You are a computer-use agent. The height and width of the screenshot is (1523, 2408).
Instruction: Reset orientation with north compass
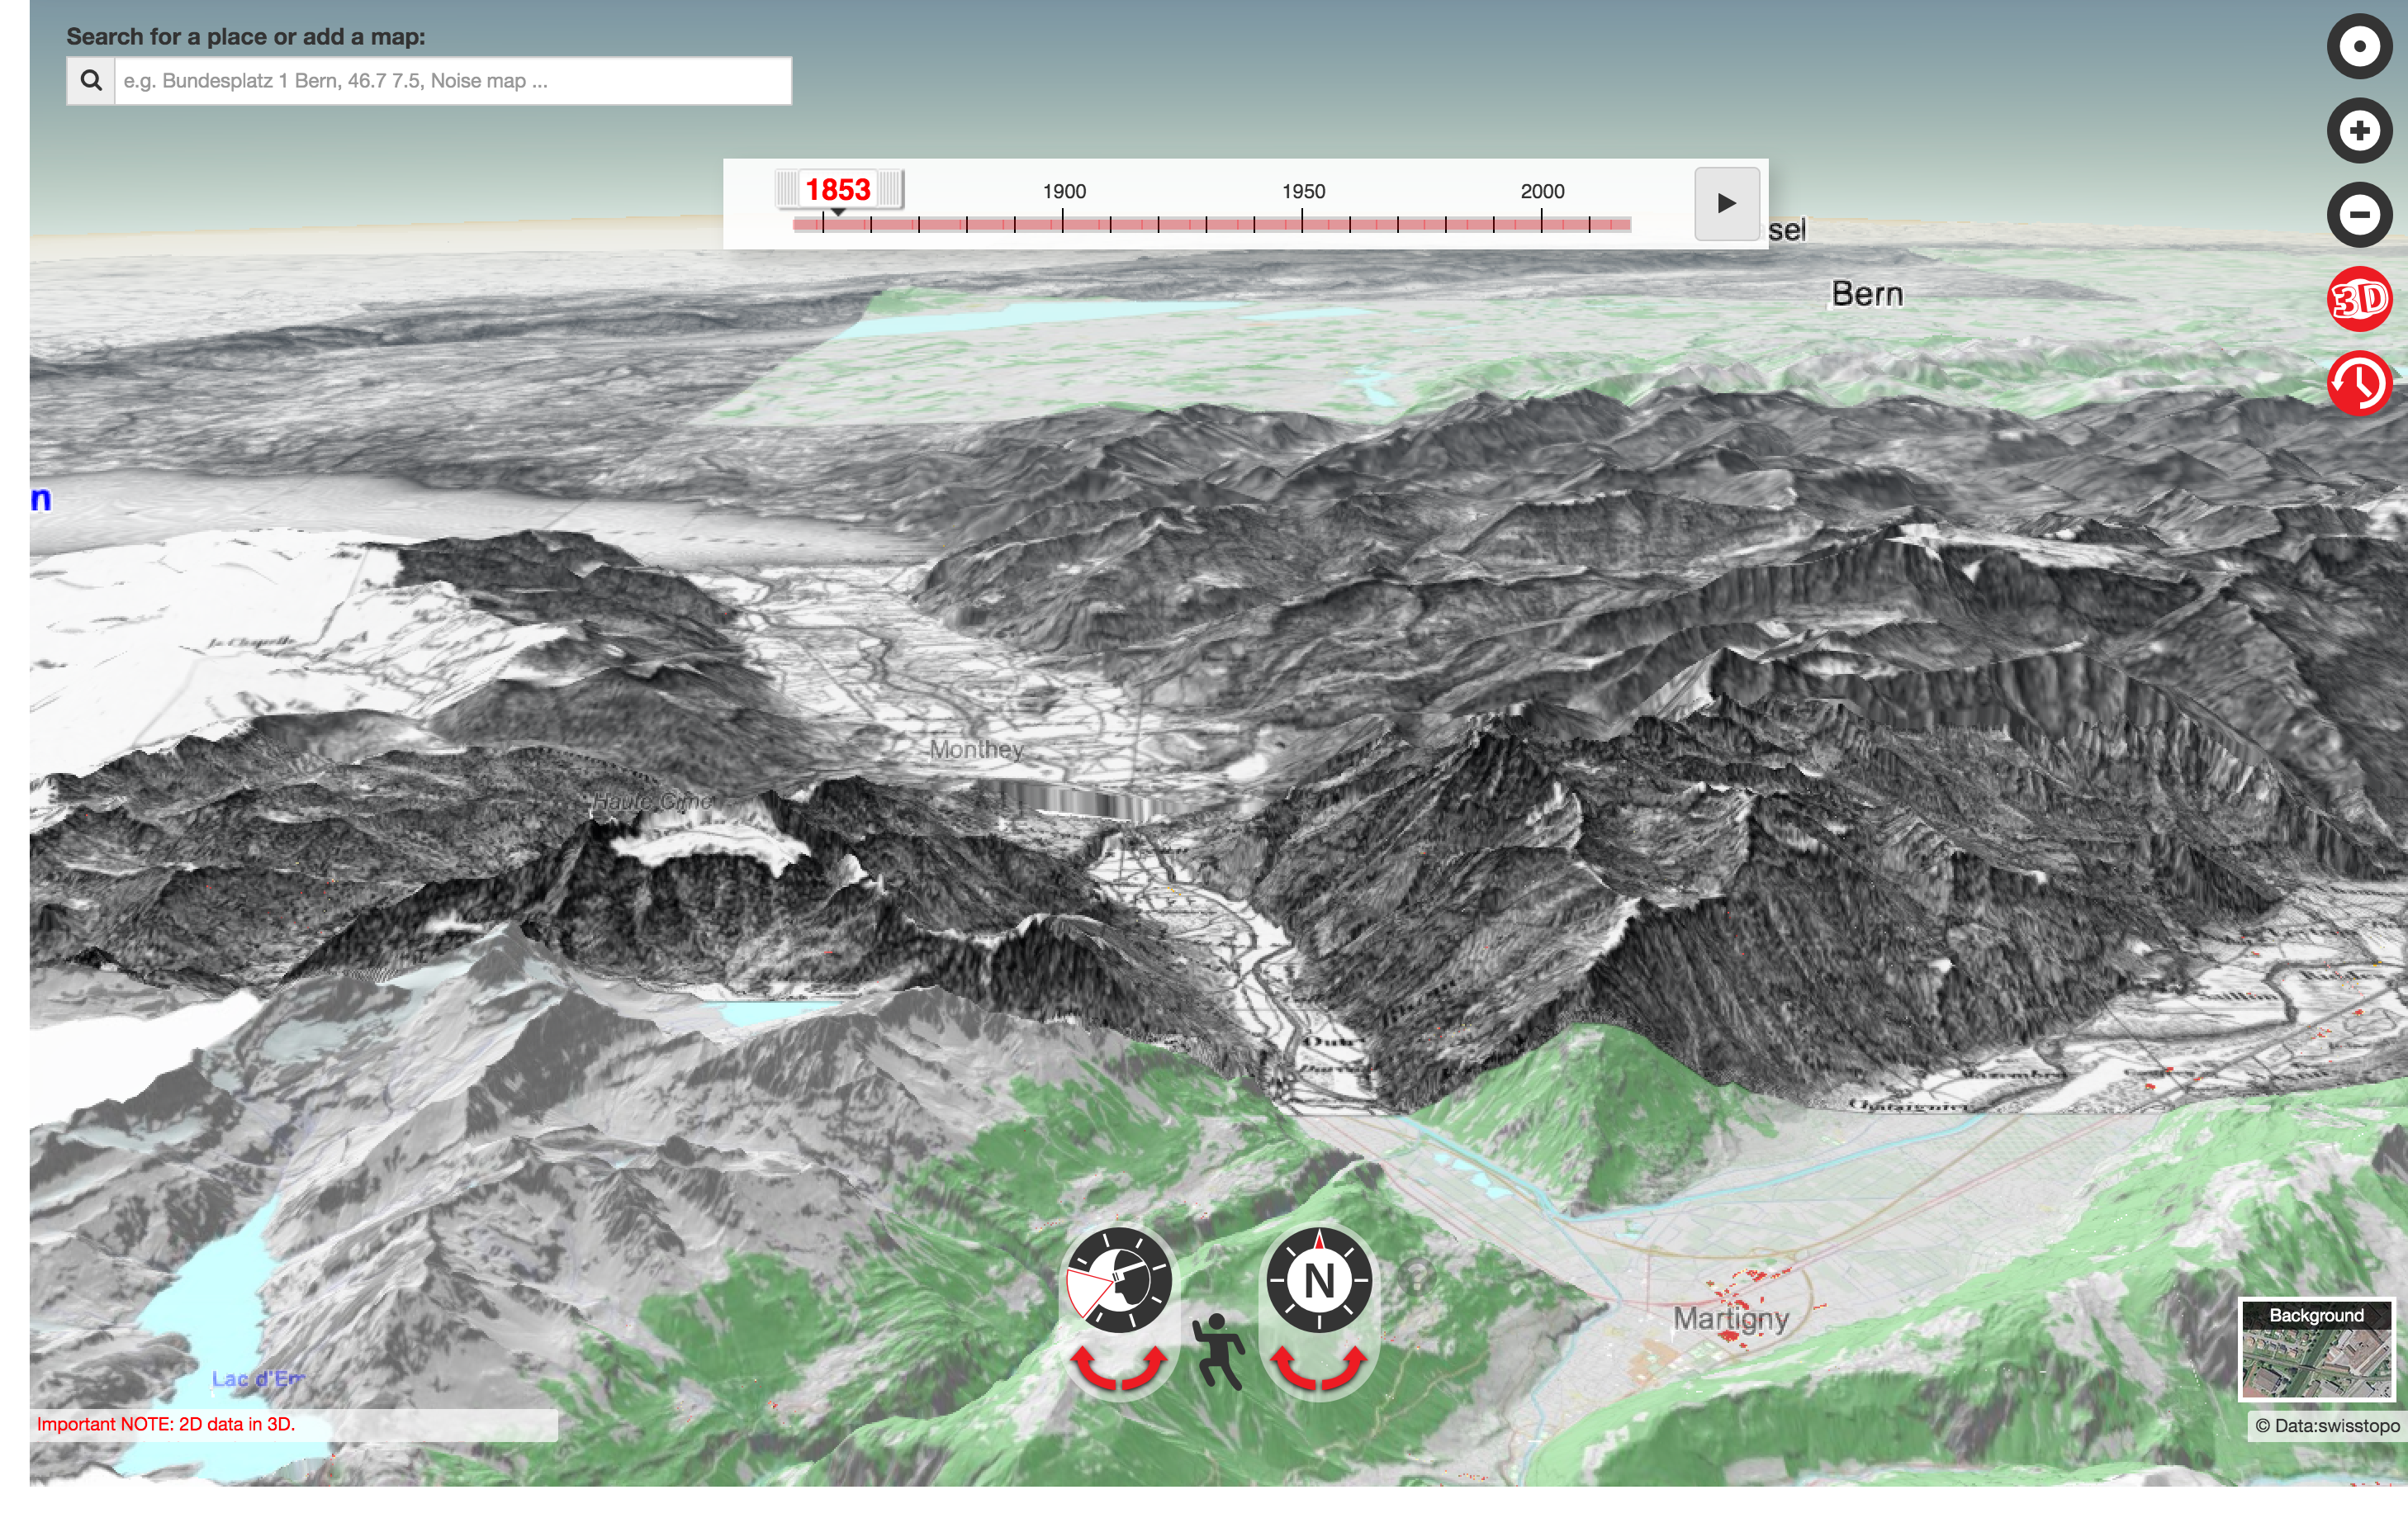(1318, 1280)
